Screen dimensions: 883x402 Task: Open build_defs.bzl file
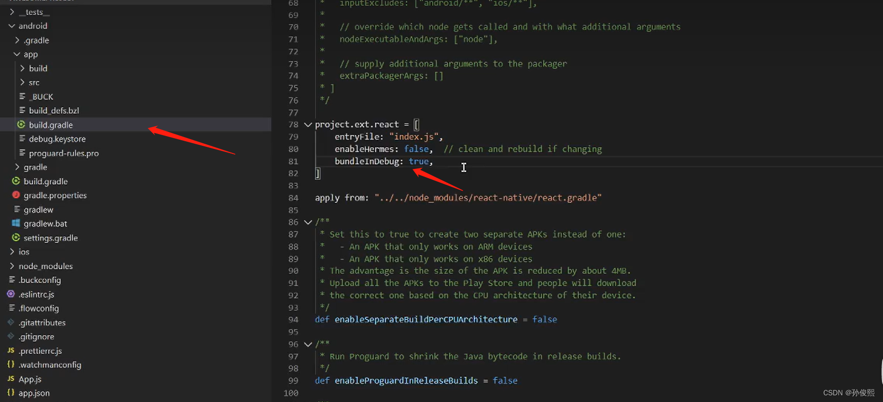click(54, 110)
